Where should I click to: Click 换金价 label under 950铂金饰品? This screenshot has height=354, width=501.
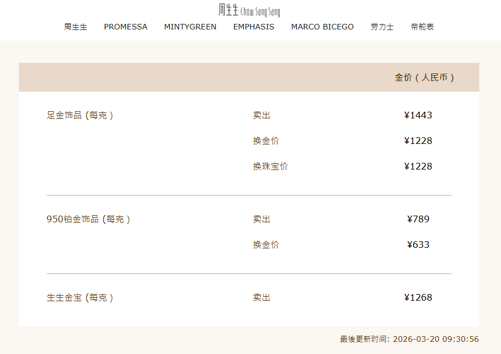[x=266, y=245]
